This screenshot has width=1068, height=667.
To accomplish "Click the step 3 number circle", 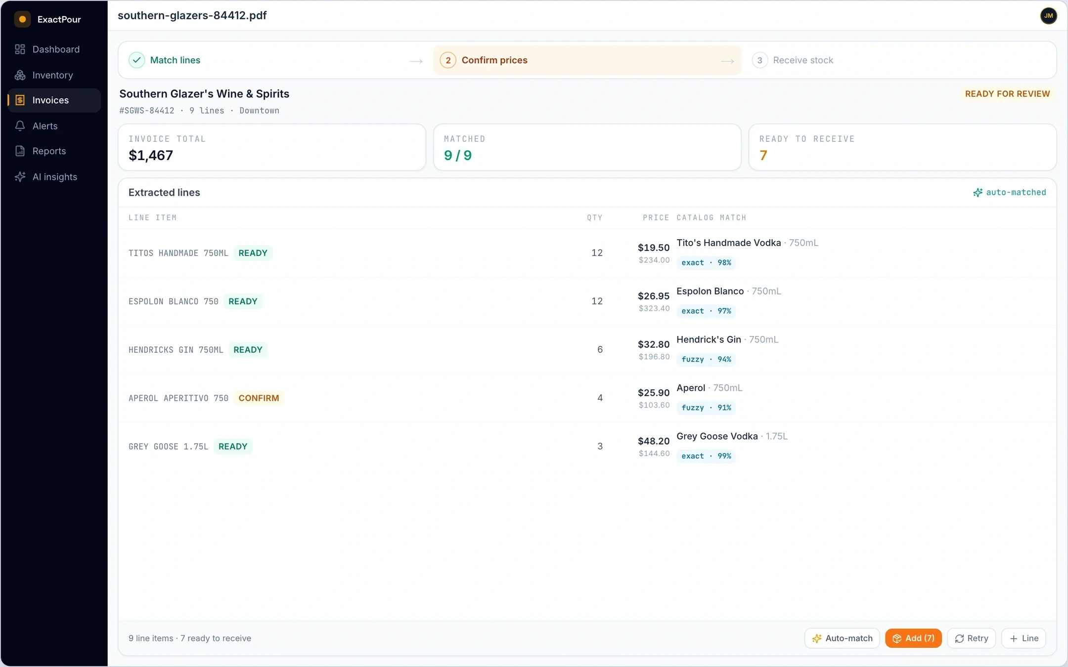I will coord(759,60).
